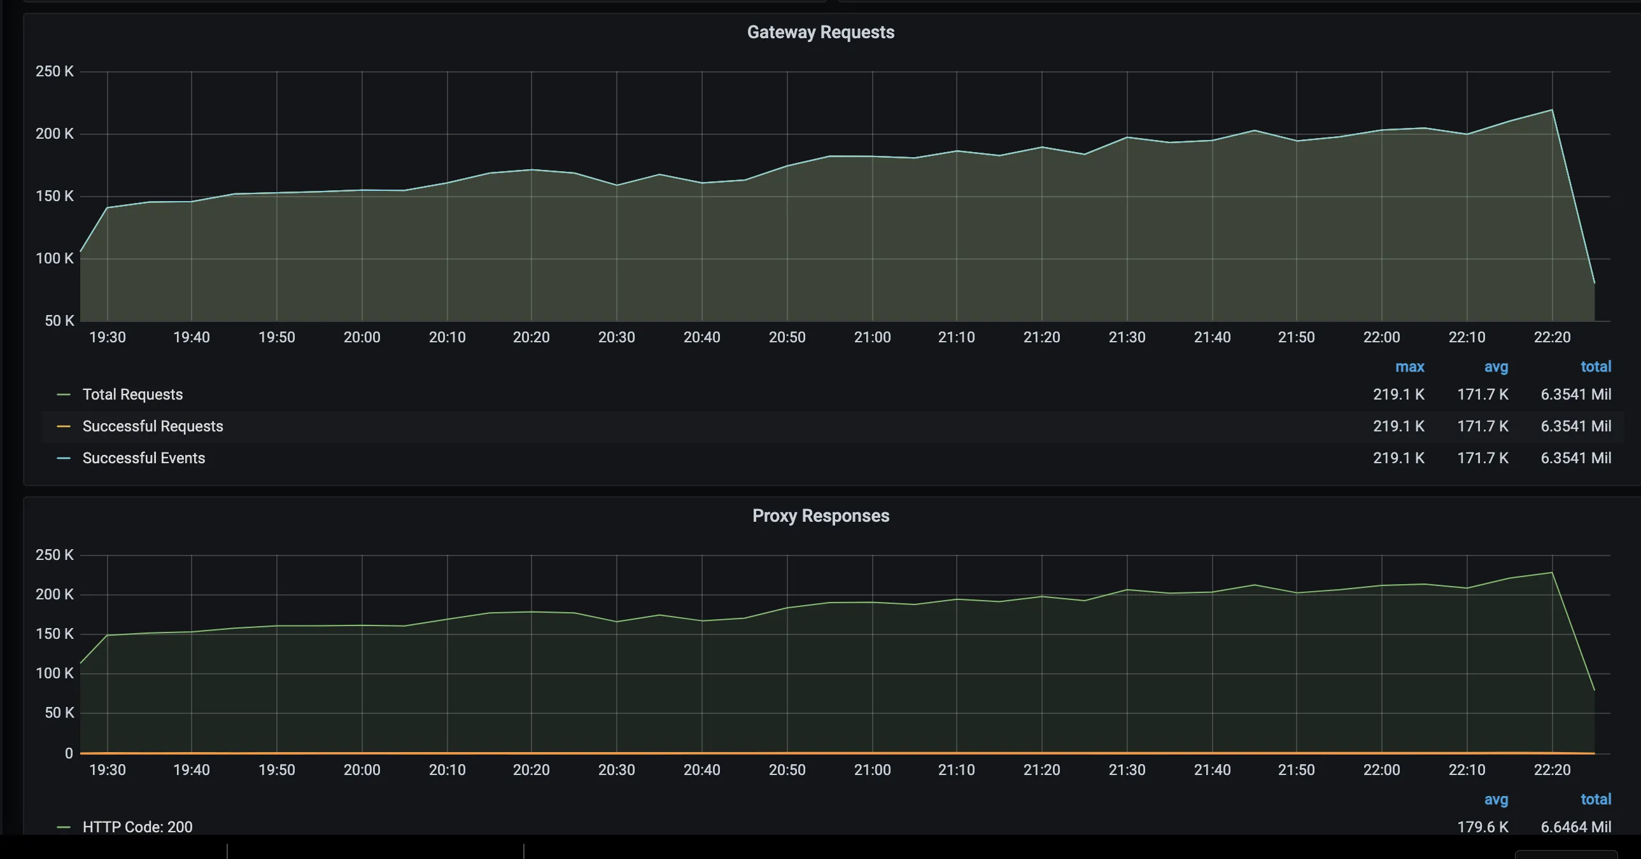Click the Gateway Requests peak near 22:20

click(x=1552, y=110)
